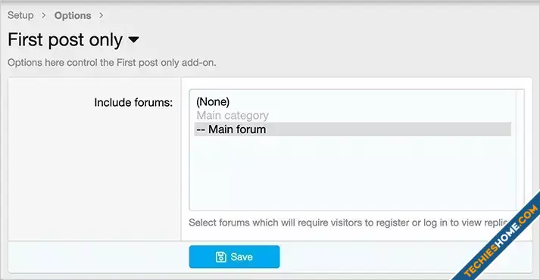
Task: Click the First post only page title
Action: pyautogui.click(x=65, y=39)
